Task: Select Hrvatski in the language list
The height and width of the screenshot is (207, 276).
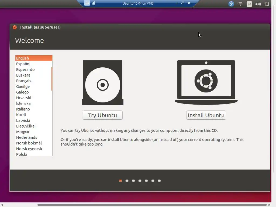Action: click(x=33, y=98)
